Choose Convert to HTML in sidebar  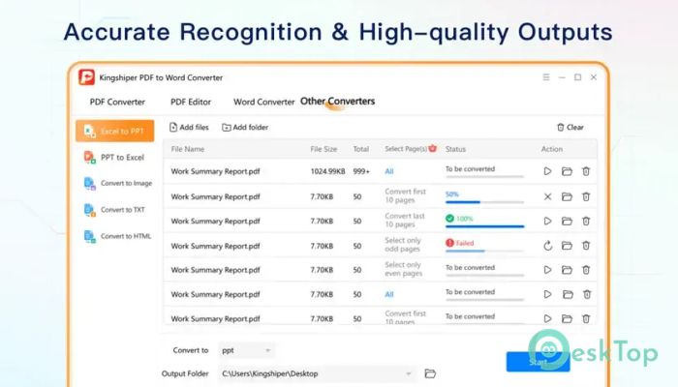[x=117, y=236]
